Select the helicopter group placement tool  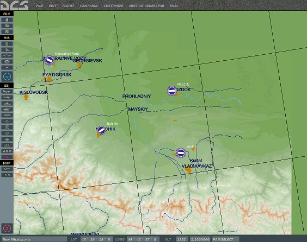pos(7,97)
